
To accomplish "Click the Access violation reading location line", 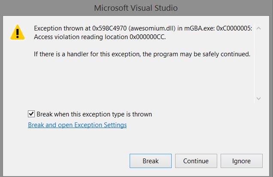I will 100,37.
